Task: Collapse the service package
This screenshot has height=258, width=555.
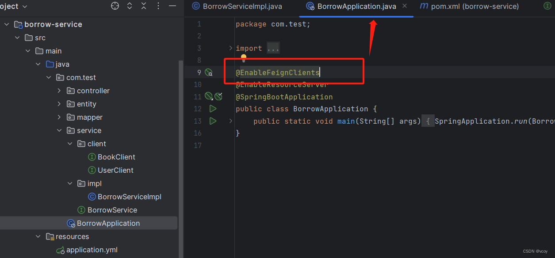Action: [x=59, y=130]
